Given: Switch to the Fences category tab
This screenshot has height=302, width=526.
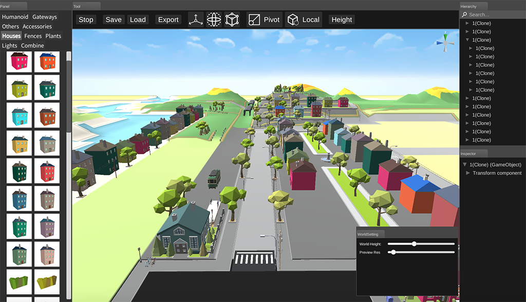Looking at the screenshot, I should 33,36.
